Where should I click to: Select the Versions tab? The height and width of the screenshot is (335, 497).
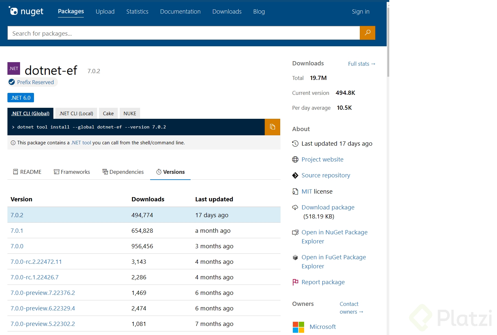click(171, 172)
